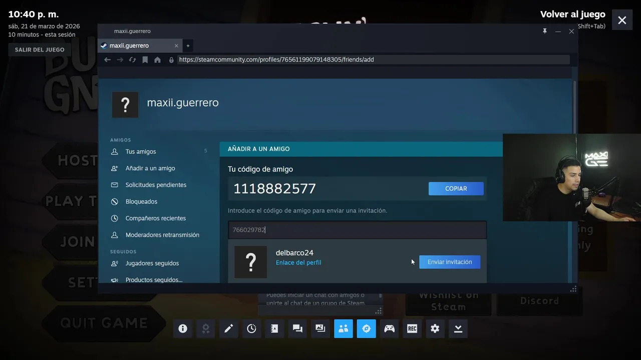Screen dimensions: 641x360
Task: Reload the page with the refresh icon
Action: [x=132, y=59]
